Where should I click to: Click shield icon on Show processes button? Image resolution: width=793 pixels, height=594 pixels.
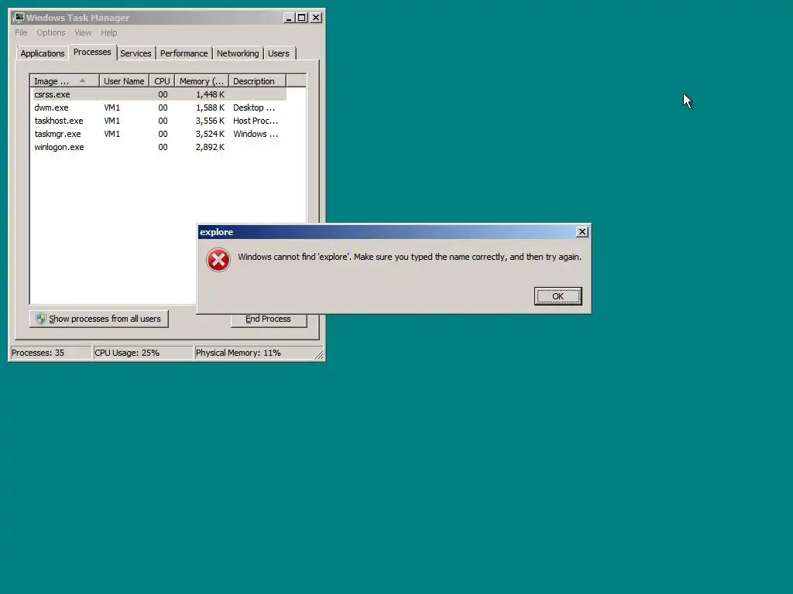tap(41, 319)
